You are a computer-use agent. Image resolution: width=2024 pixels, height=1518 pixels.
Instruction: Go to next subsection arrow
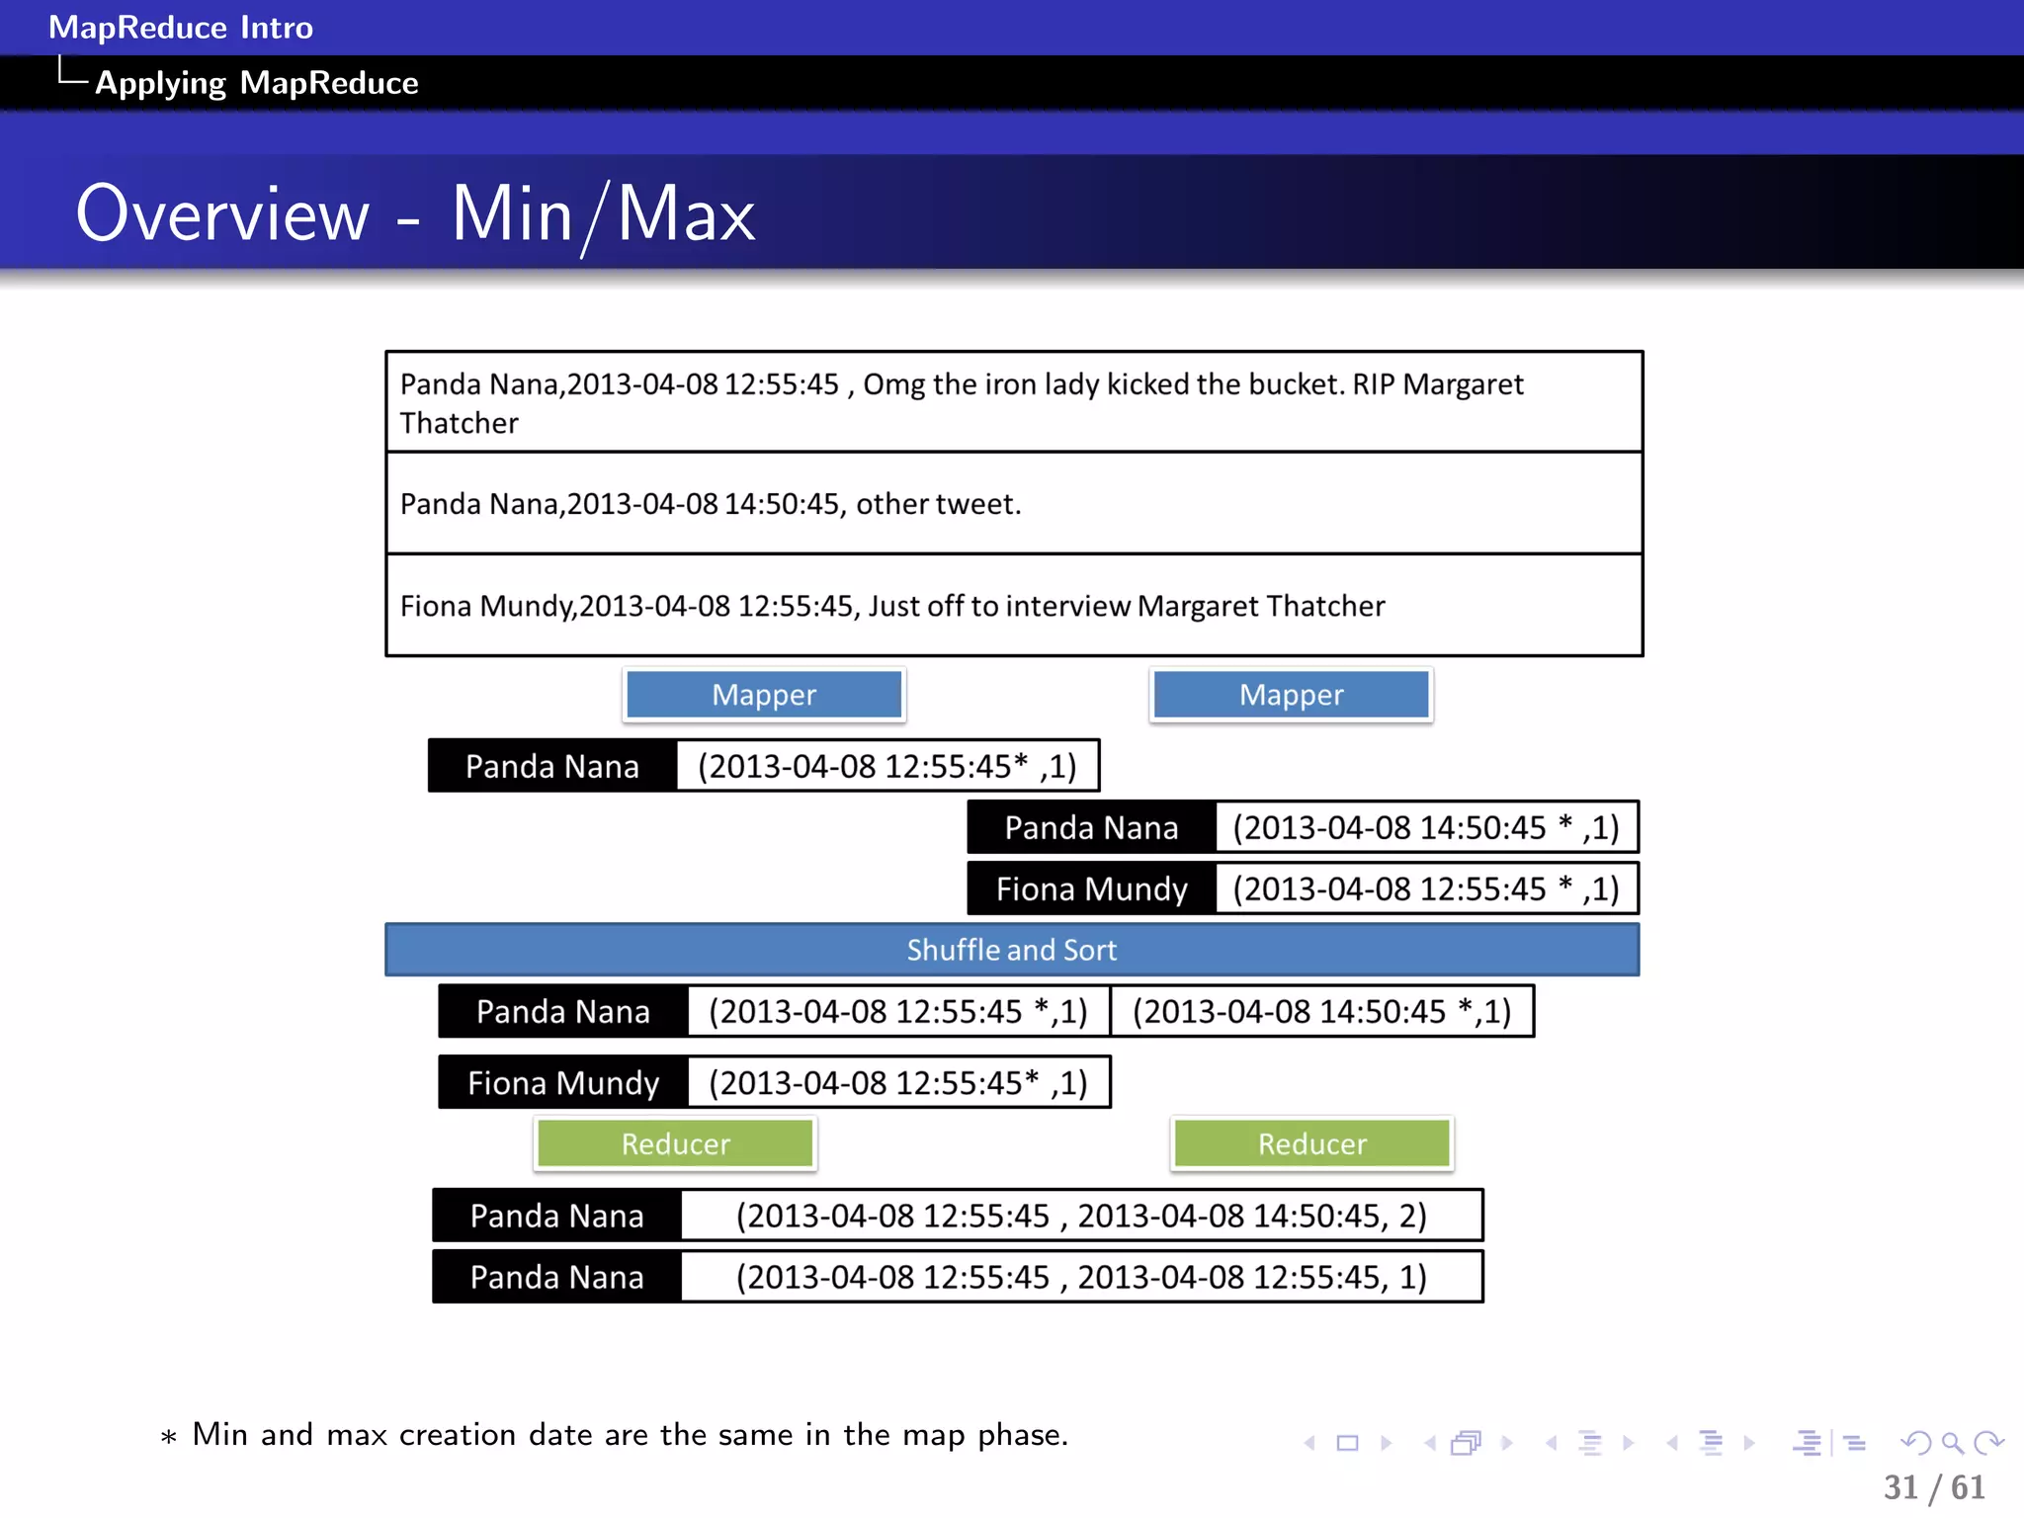coord(1628,1443)
